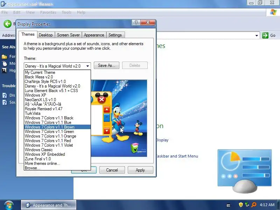Click the Apply button
280x210 pixels.
[x=140, y=170]
